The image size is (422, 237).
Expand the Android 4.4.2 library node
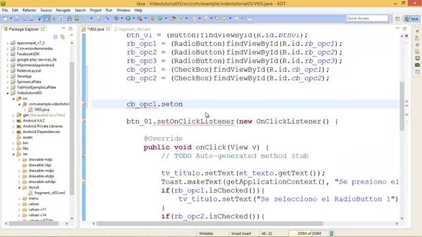13,121
